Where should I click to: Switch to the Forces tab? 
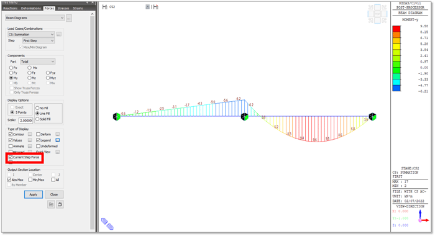[x=49, y=8]
